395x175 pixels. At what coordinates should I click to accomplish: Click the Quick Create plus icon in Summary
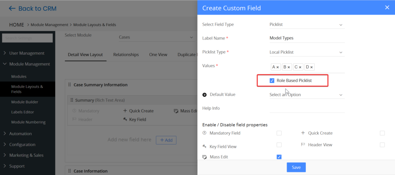[x=125, y=111]
